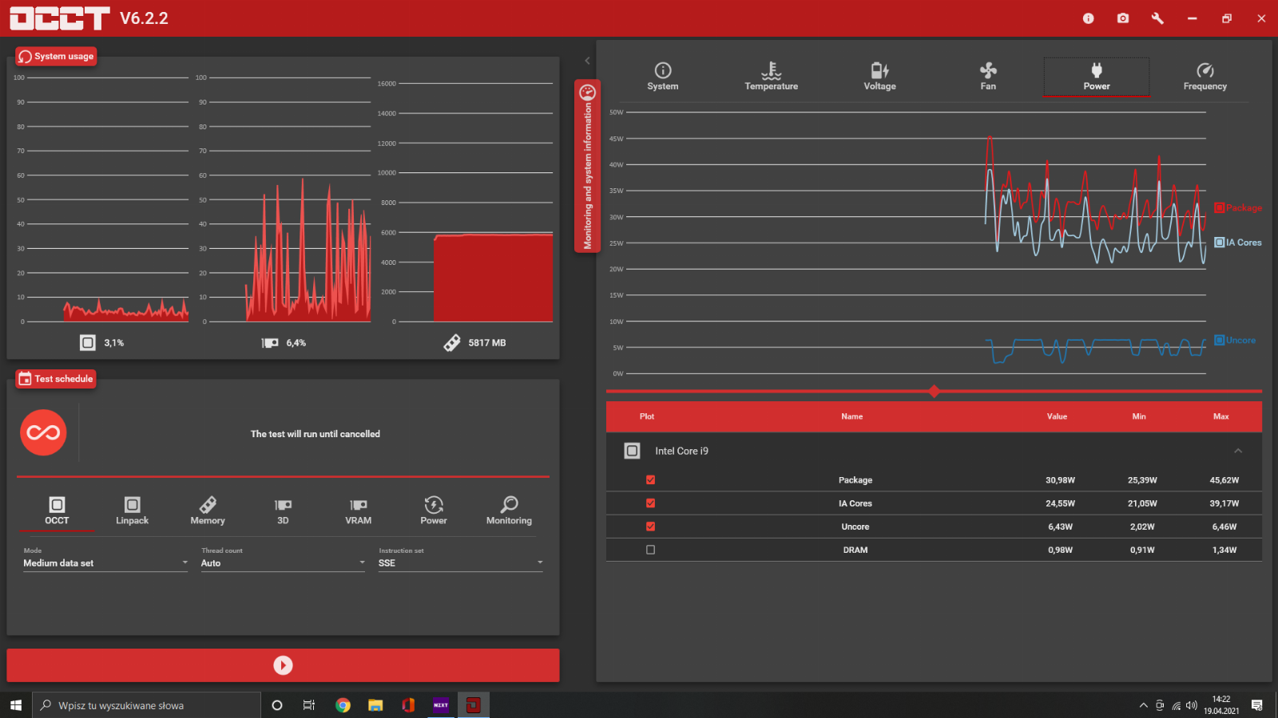Sort by the Value column header
The width and height of the screenshot is (1278, 718).
coord(1057,416)
